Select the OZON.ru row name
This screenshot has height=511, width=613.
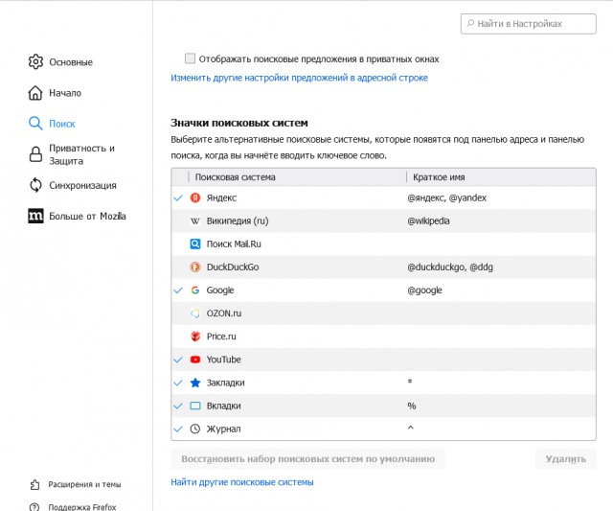point(223,313)
